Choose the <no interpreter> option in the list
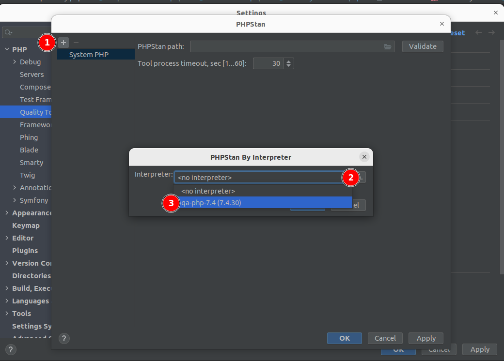Screen dimensions: 504x361 click(263, 191)
